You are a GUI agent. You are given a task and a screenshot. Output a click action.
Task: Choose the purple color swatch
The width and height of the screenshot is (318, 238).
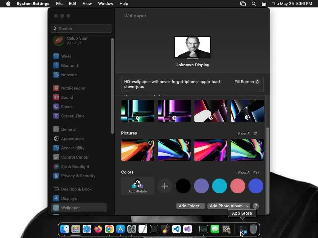201,186
